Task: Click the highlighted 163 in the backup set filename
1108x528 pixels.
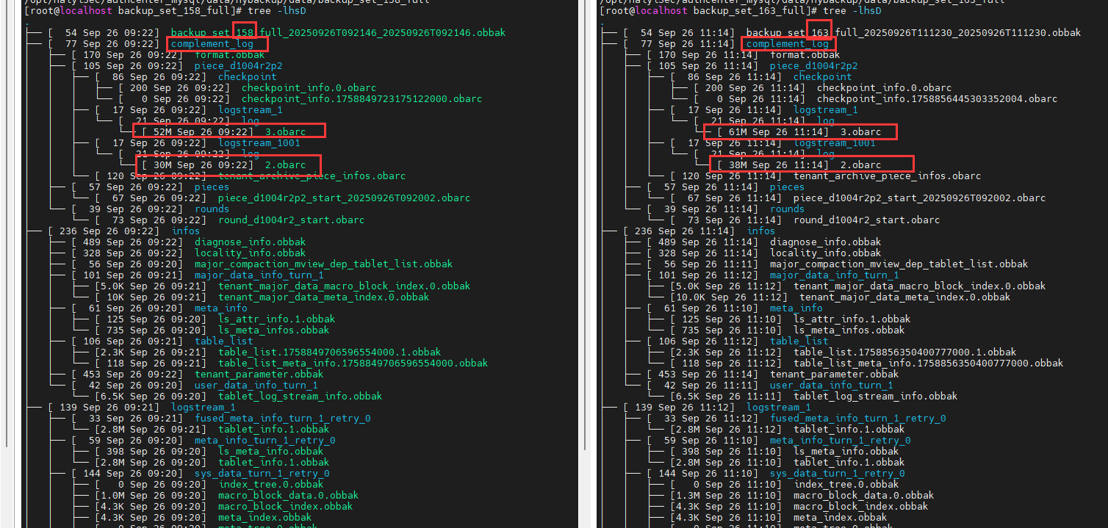Action: coord(819,33)
